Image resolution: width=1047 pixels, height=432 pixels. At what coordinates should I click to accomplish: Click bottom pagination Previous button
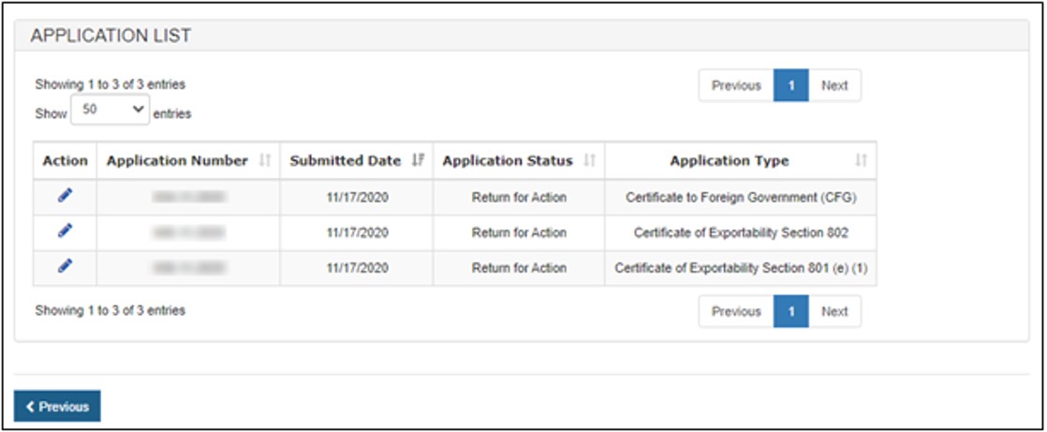(736, 312)
